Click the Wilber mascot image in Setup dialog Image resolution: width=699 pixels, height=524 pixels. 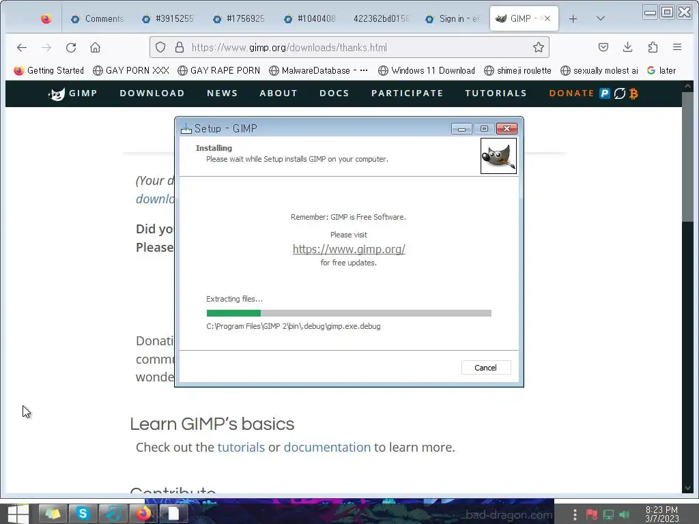tap(498, 156)
